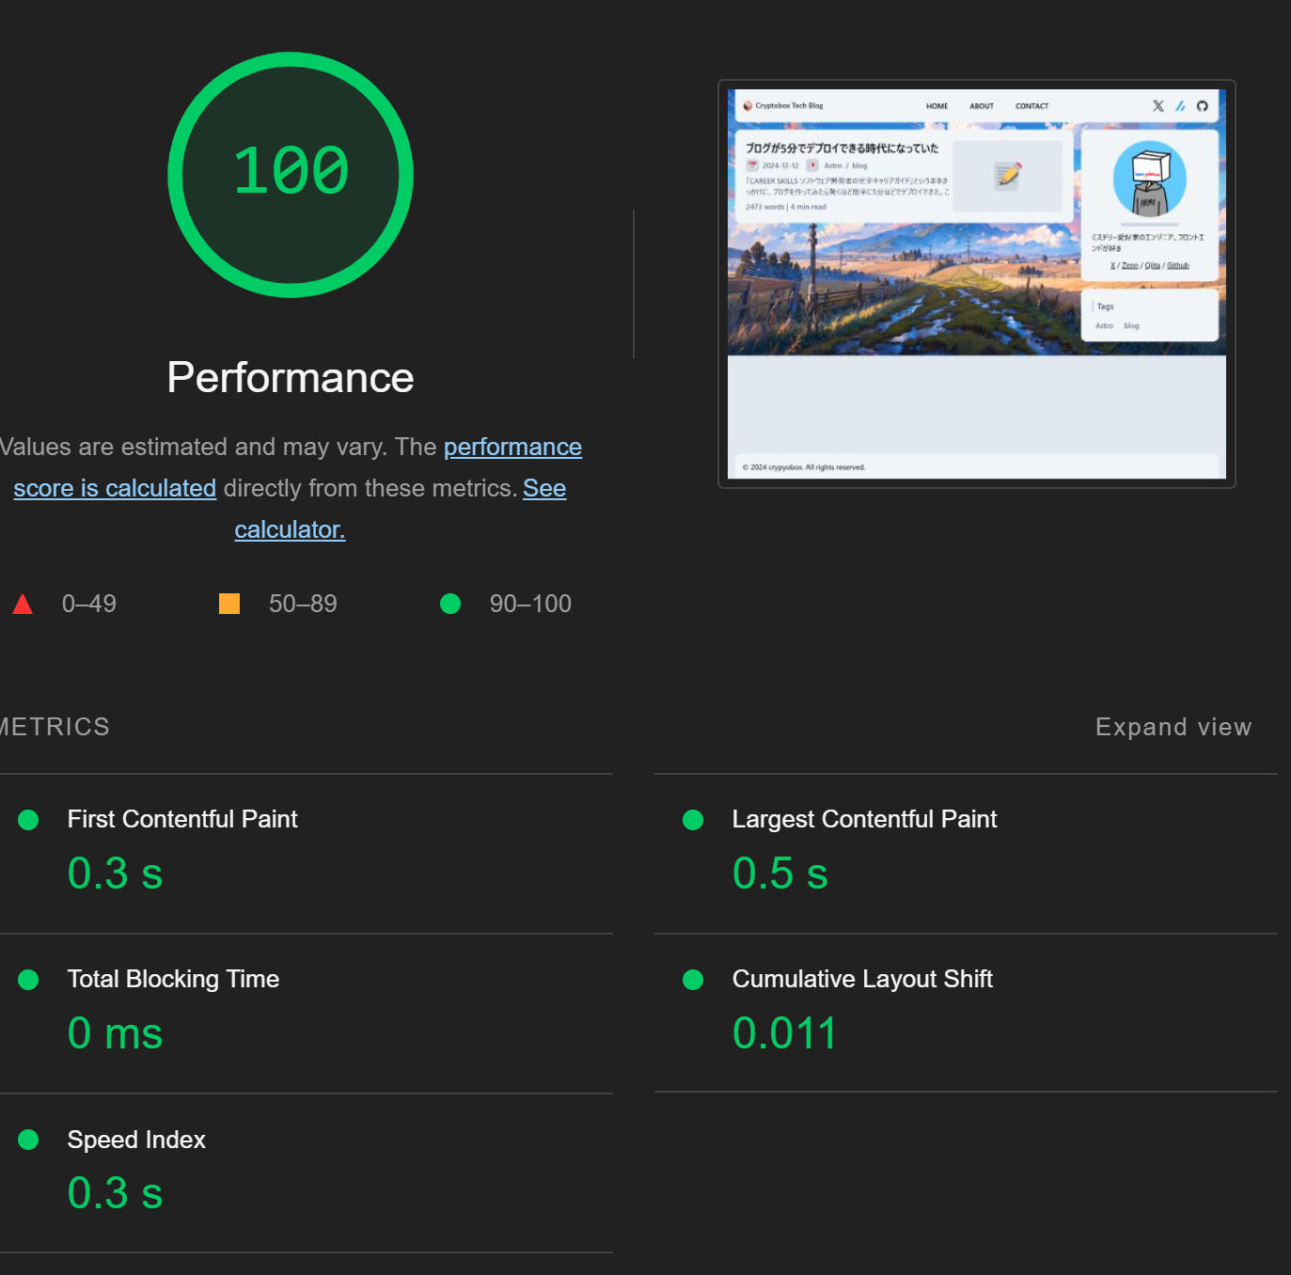Click the page screenshot thumbnail

[x=977, y=284]
